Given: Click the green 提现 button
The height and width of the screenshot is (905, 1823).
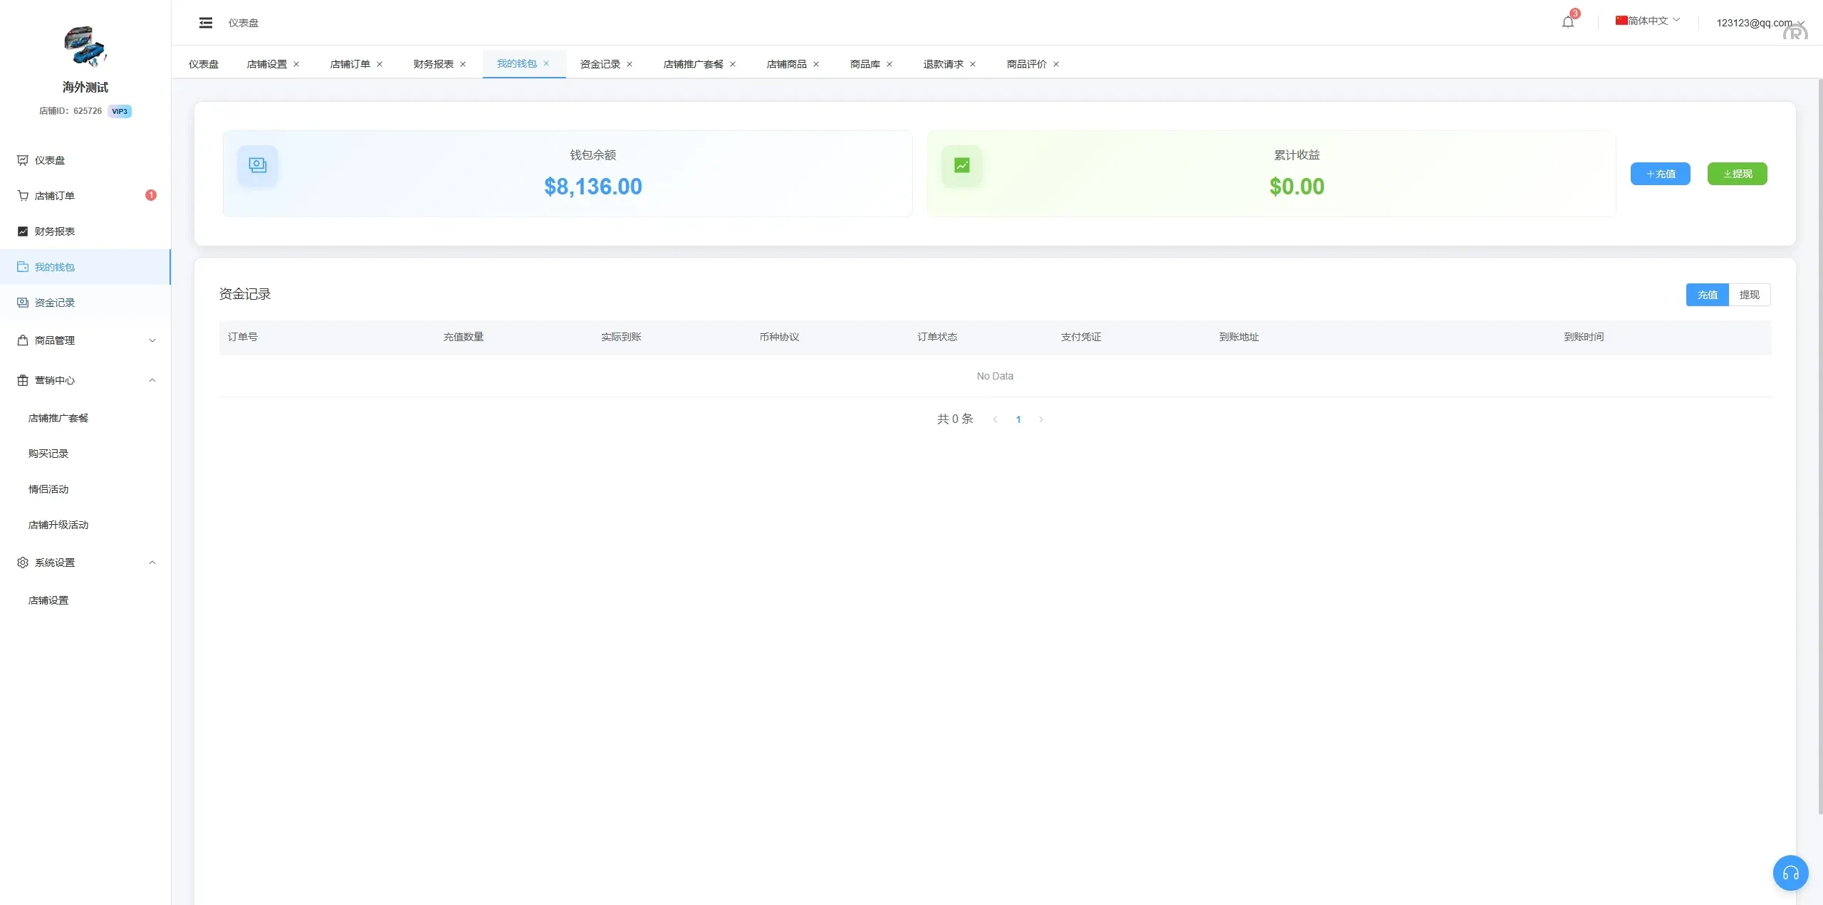Looking at the screenshot, I should 1736,173.
